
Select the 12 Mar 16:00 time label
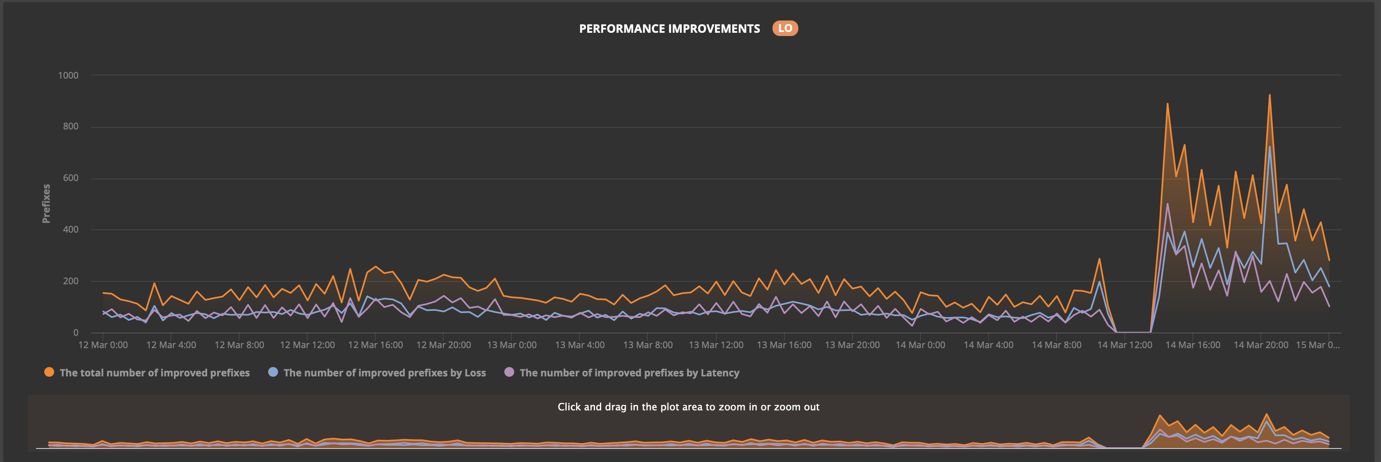click(375, 345)
